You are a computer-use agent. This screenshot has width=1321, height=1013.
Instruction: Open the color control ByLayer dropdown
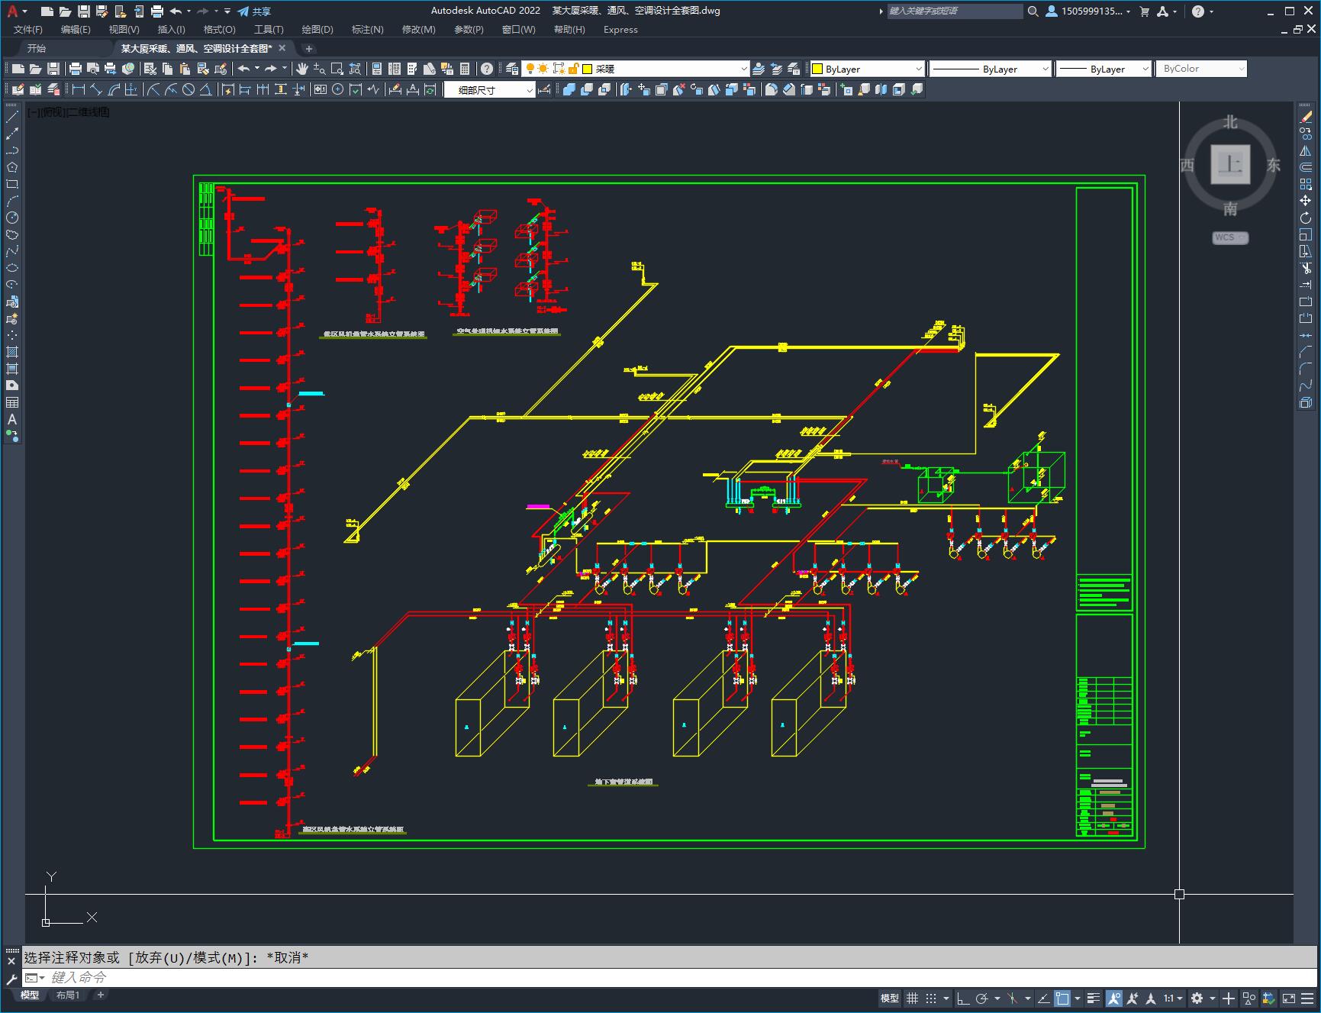[867, 69]
